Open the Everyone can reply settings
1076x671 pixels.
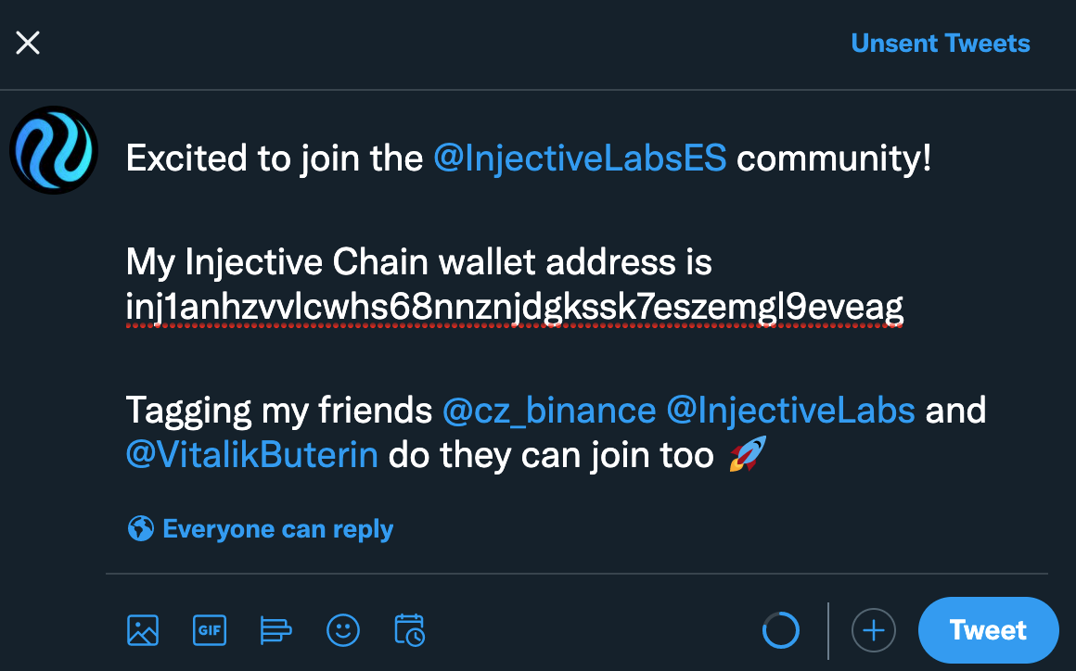click(x=277, y=529)
